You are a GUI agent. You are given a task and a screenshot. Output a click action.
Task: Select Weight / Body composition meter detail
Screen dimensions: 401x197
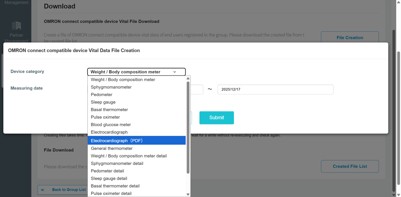click(x=137, y=156)
